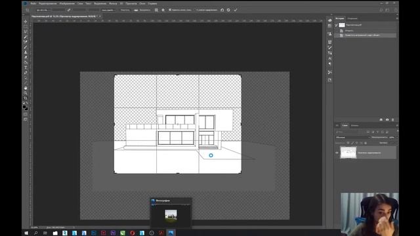Click the Фотографии taskbar preview thumbnail
The height and width of the screenshot is (236, 420).
click(171, 216)
